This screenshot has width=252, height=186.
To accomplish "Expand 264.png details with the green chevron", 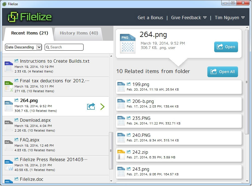I will 102,107.
